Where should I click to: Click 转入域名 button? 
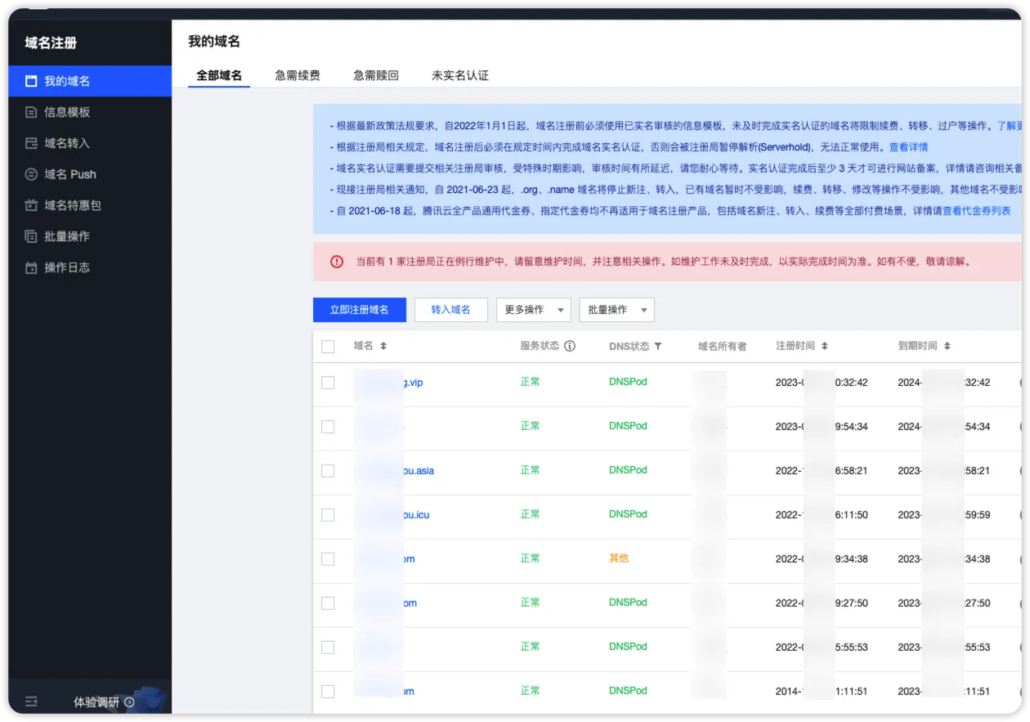click(451, 310)
